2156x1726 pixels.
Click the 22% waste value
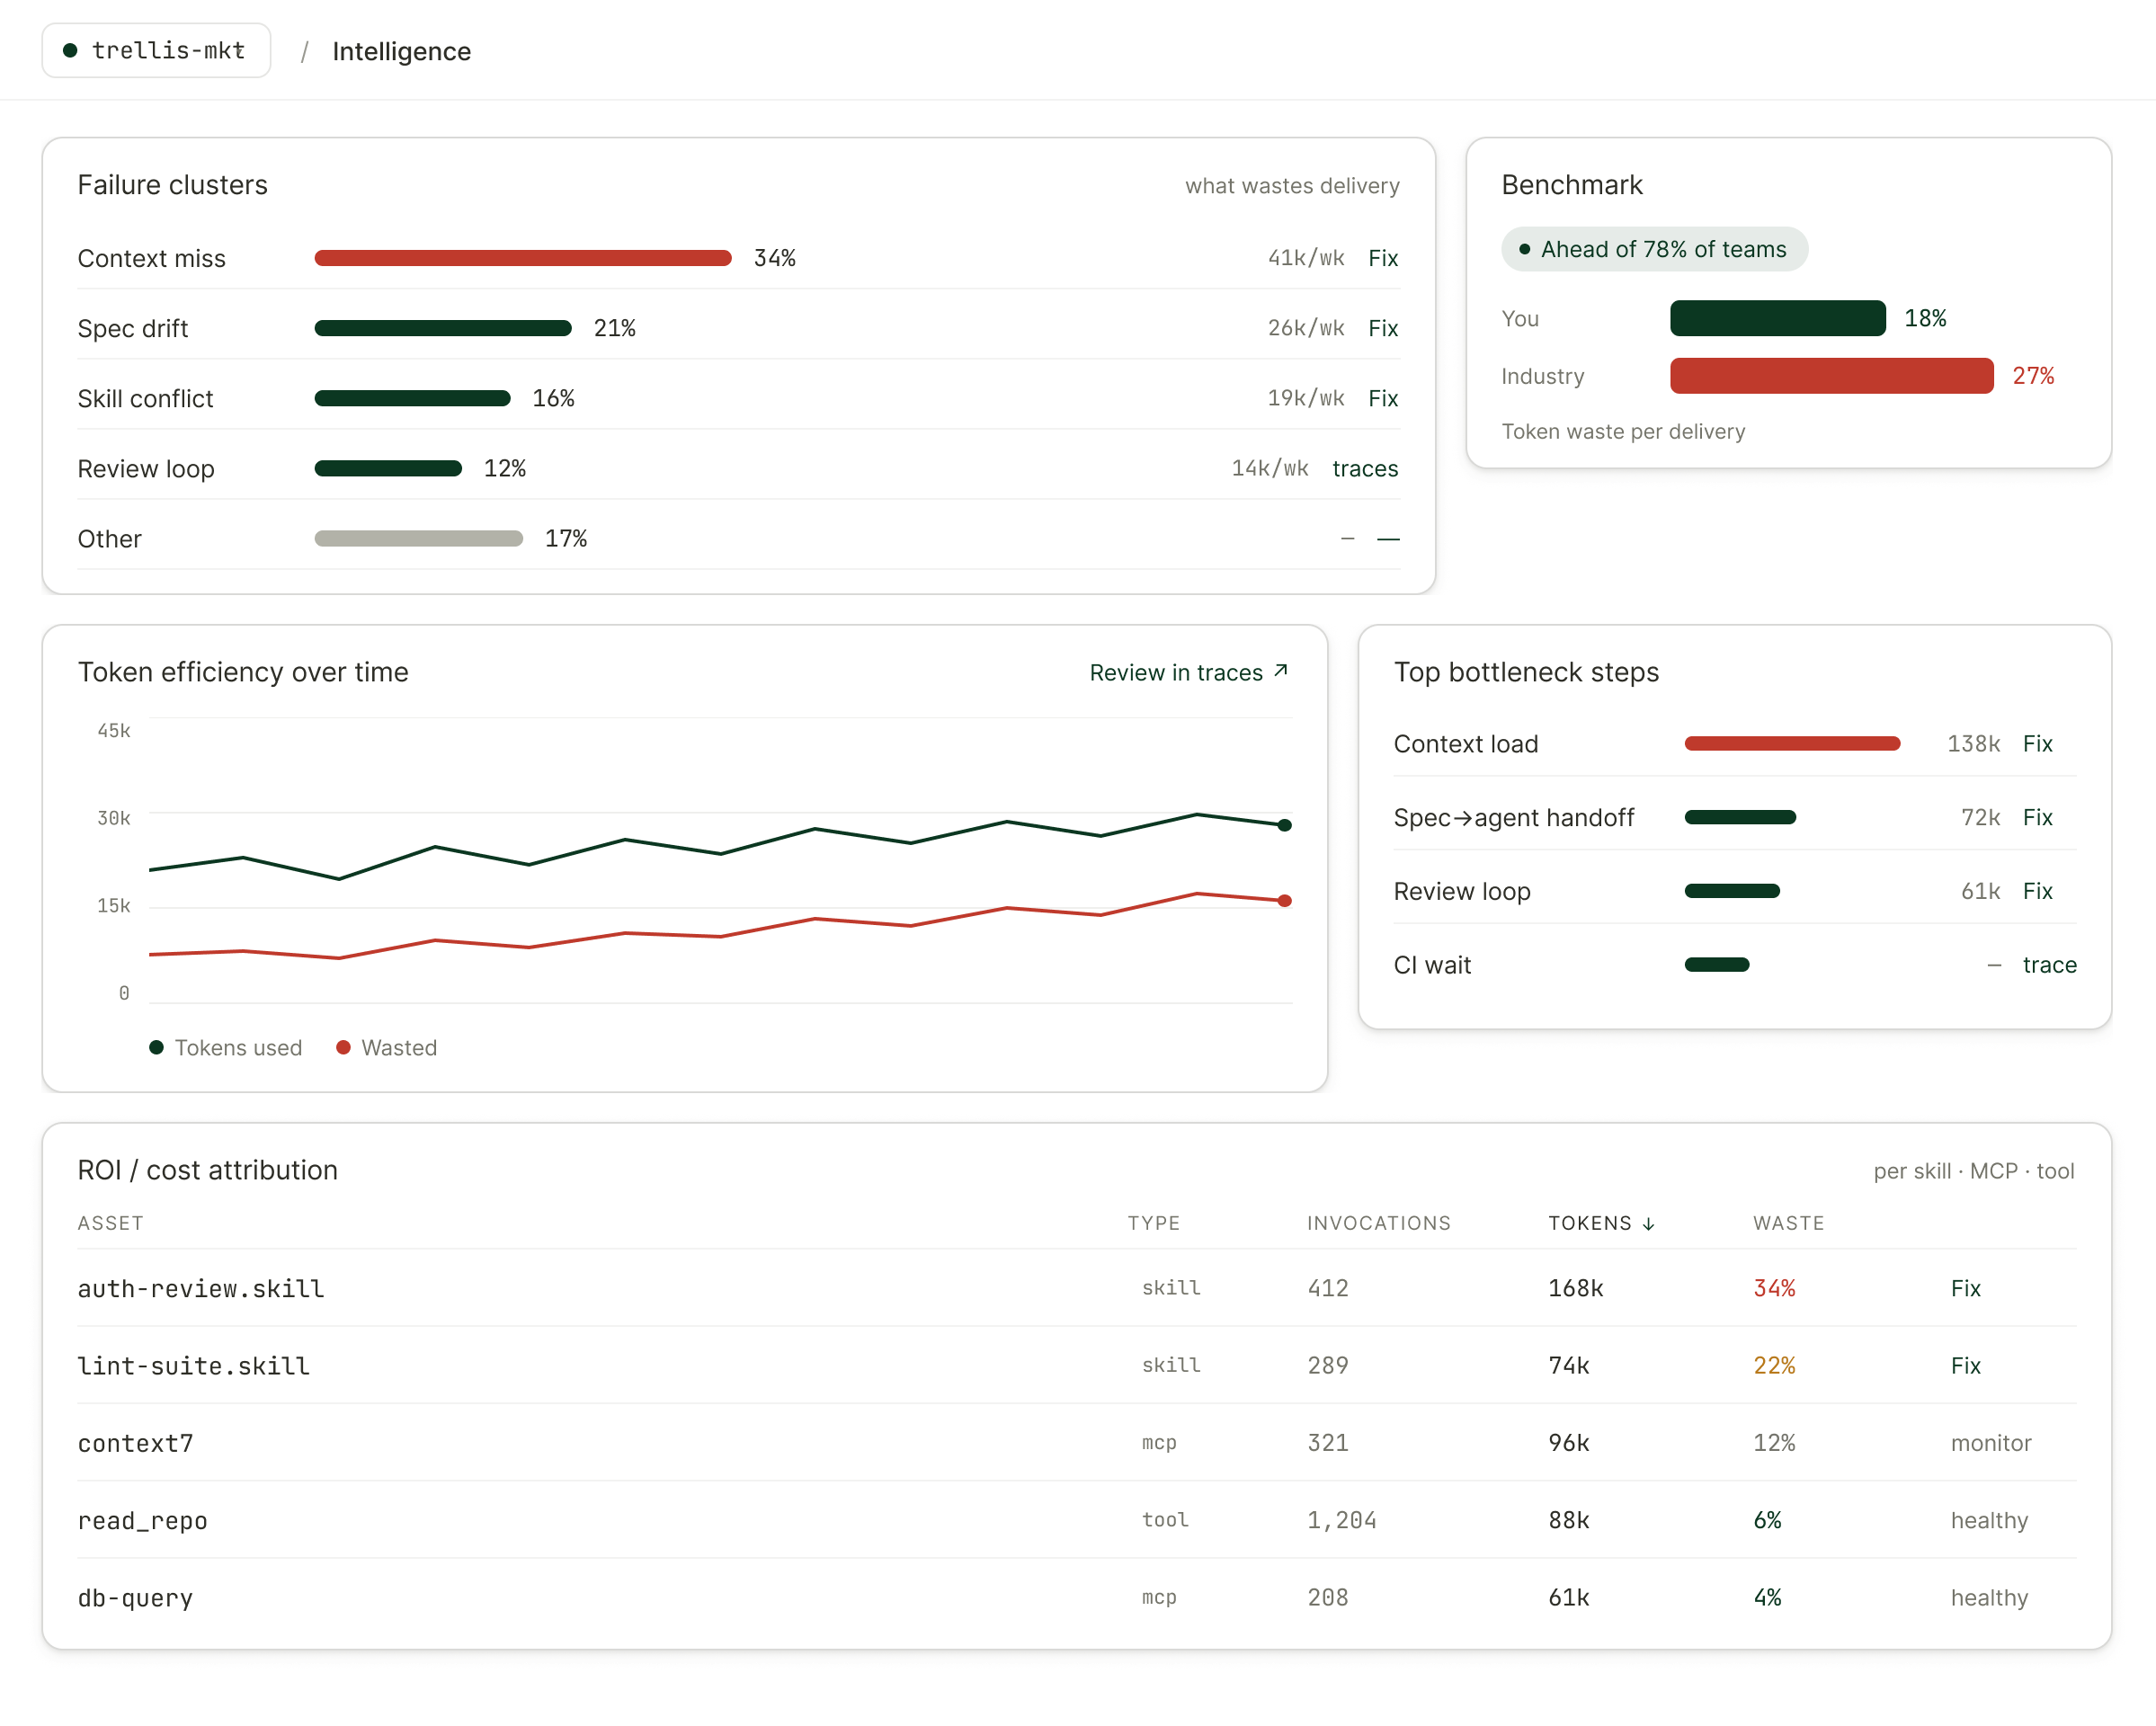pyautogui.click(x=1774, y=1365)
